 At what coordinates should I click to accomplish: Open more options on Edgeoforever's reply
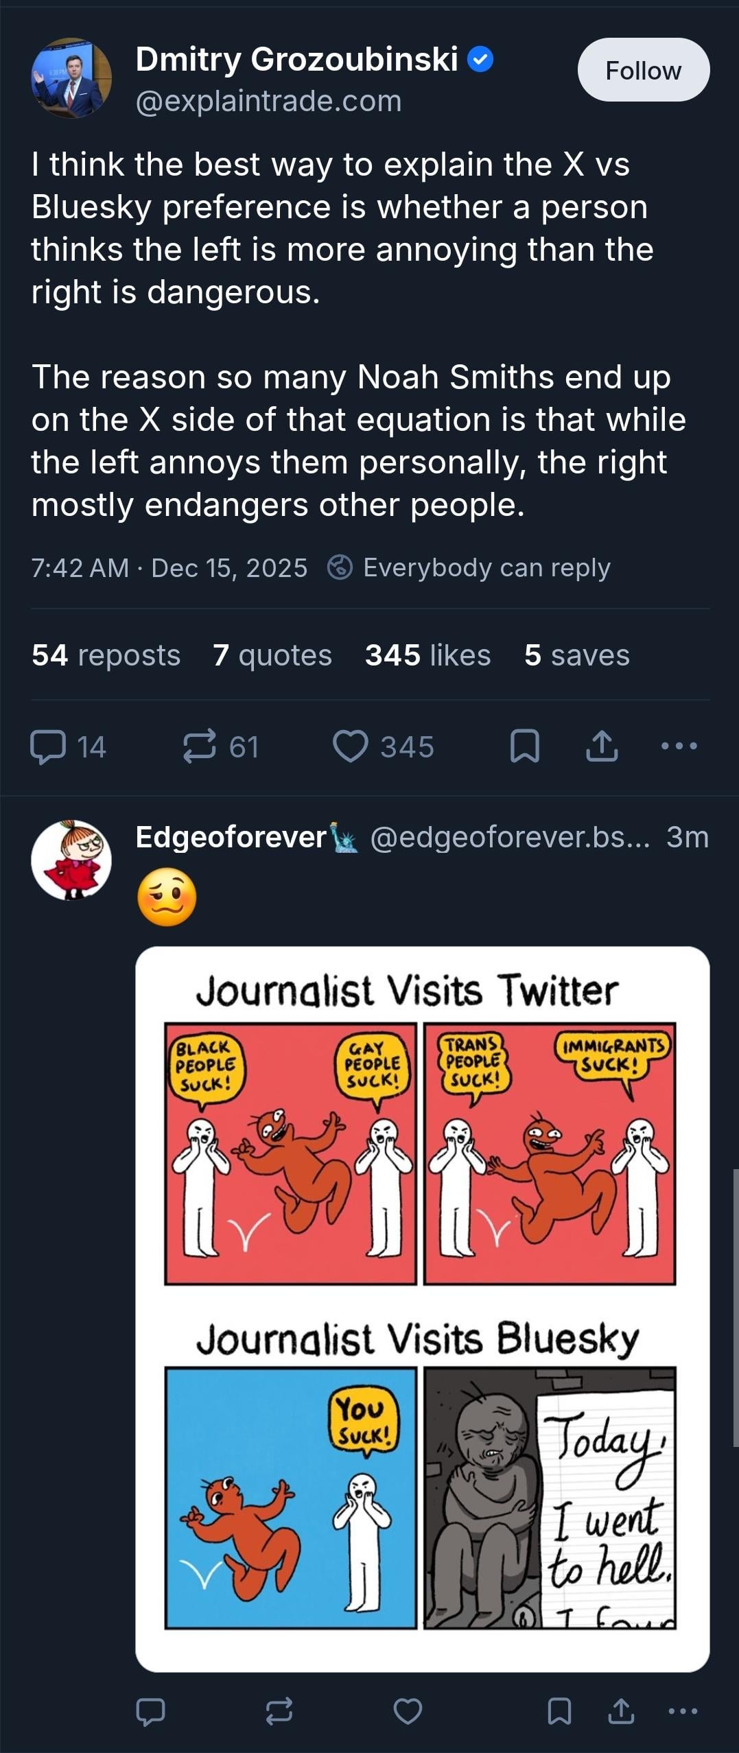[x=683, y=1711]
